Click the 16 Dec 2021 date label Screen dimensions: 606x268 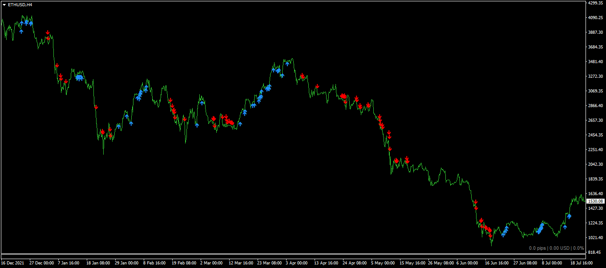pos(12,263)
